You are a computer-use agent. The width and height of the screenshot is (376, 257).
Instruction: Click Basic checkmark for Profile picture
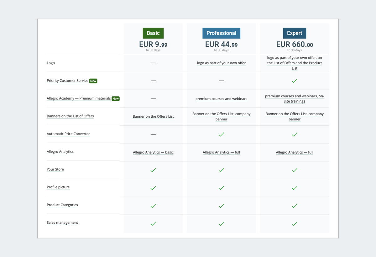[153, 188]
